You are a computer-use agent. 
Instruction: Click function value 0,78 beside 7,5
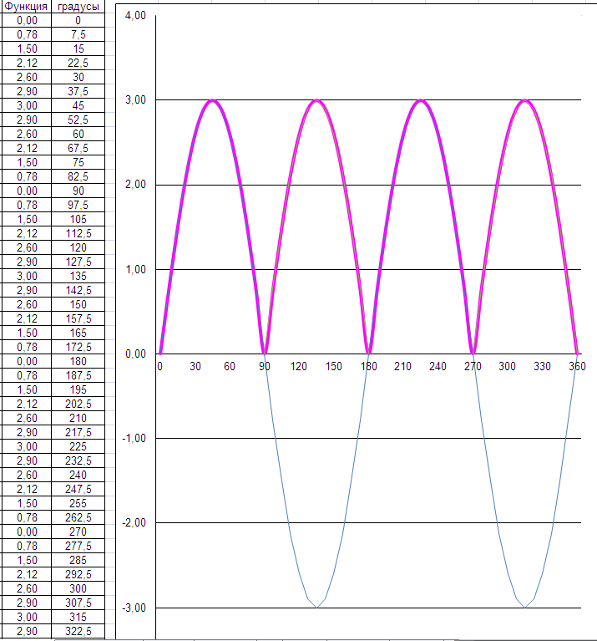[26, 35]
